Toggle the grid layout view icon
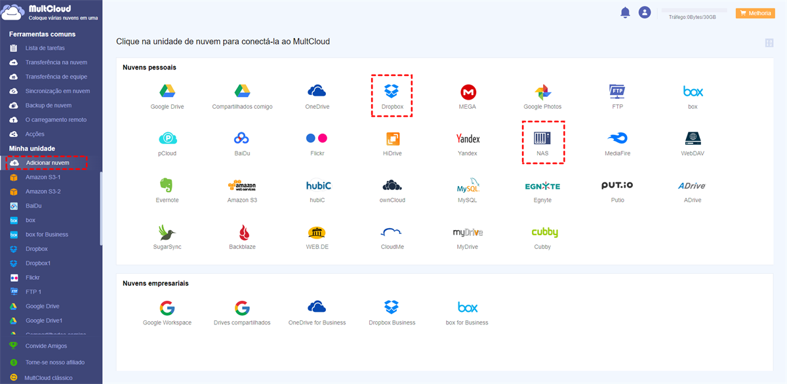This screenshot has width=787, height=384. 769,43
